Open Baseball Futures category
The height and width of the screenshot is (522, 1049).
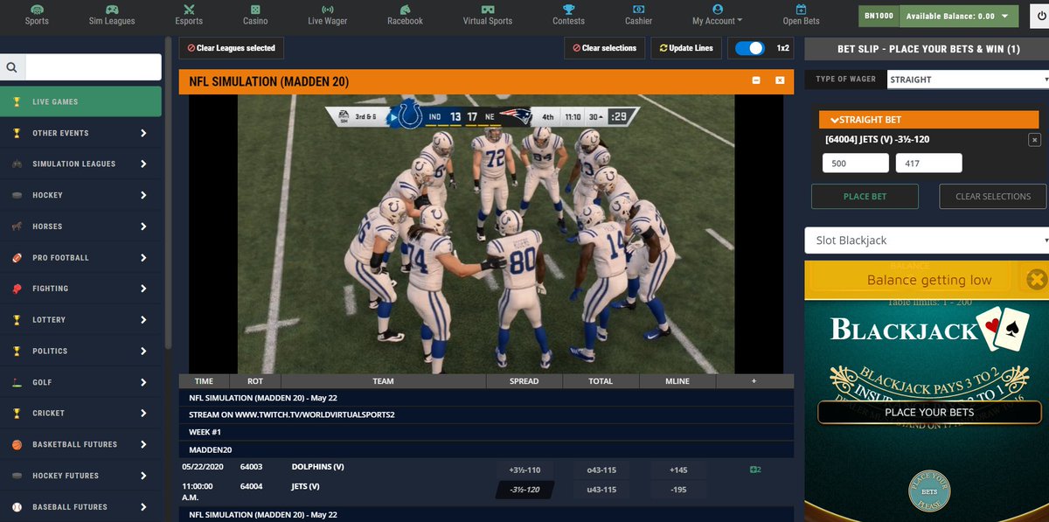[x=81, y=507]
